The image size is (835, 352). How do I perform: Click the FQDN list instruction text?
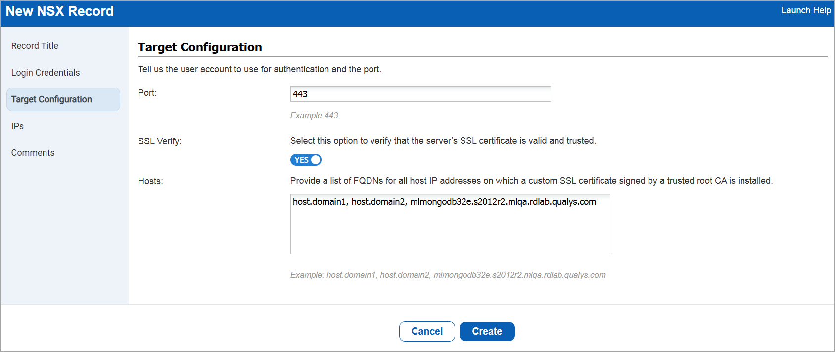point(531,181)
